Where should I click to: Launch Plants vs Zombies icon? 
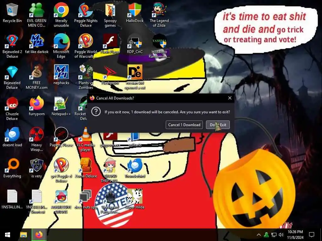click(x=86, y=78)
